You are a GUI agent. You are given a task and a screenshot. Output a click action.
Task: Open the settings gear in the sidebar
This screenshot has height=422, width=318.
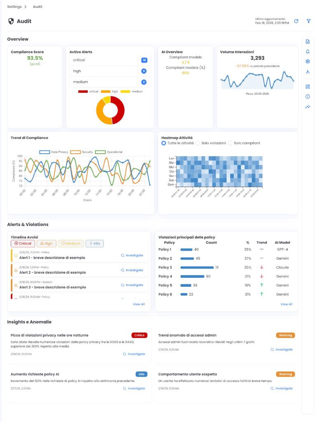tap(308, 61)
